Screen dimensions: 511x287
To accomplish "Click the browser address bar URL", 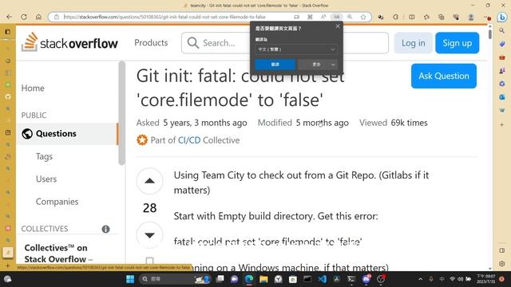I will [164, 17].
